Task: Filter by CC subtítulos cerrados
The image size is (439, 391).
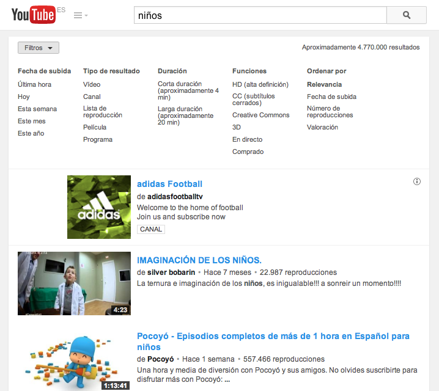Action: pyautogui.click(x=253, y=100)
